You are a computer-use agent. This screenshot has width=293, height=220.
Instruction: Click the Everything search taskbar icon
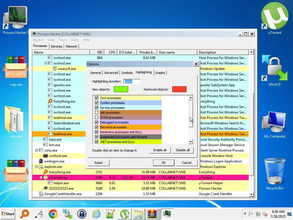coord(25,214)
